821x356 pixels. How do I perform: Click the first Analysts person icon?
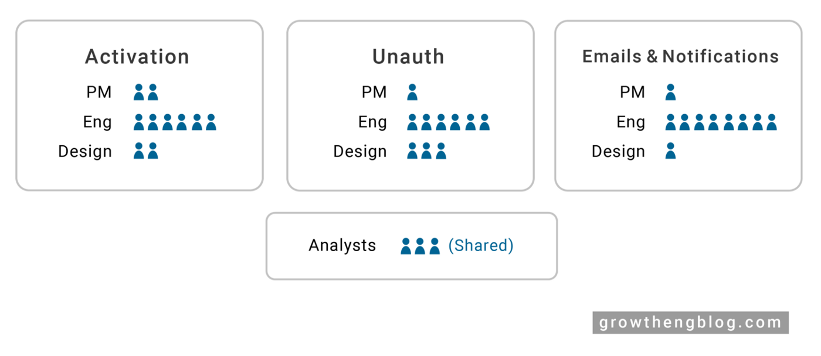[406, 246]
